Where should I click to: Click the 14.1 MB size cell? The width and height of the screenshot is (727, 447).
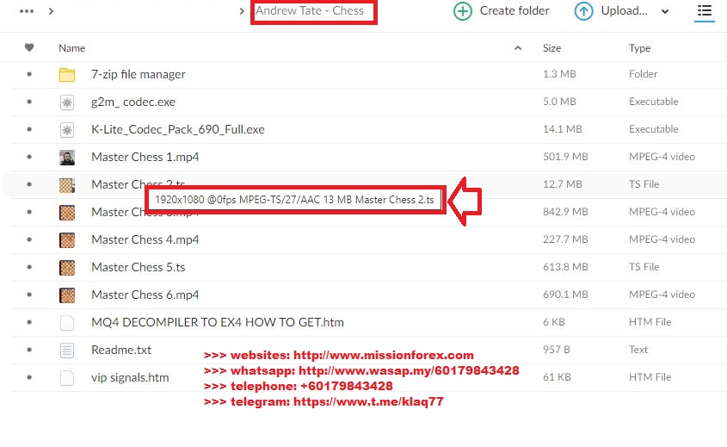pyautogui.click(x=563, y=129)
